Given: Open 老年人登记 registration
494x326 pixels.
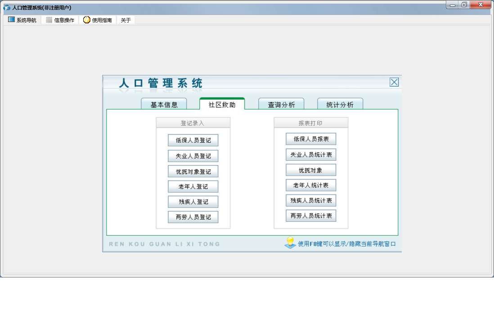Looking at the screenshot, I should pyautogui.click(x=193, y=187).
